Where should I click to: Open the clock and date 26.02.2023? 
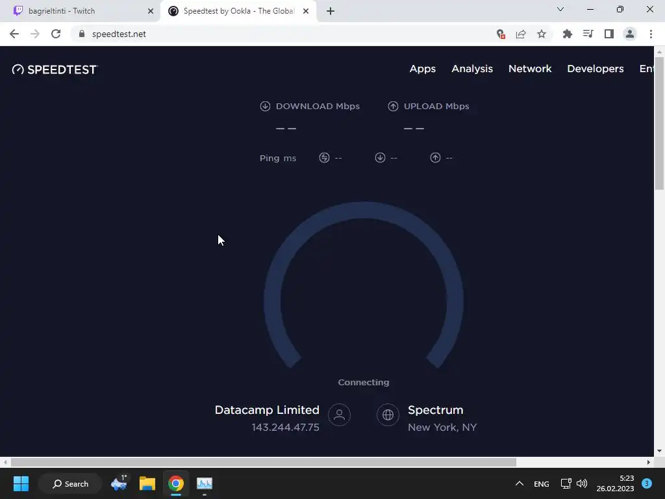coord(615,483)
